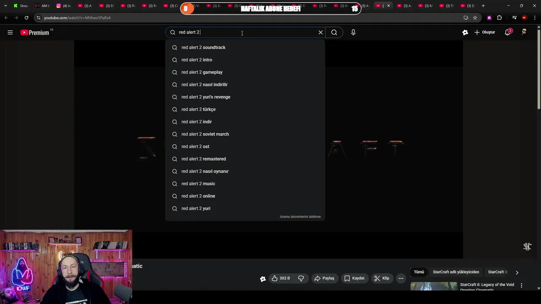The image size is (541, 304).
Task: Click the search magnifier icon inside search field
Action: [x=172, y=33]
